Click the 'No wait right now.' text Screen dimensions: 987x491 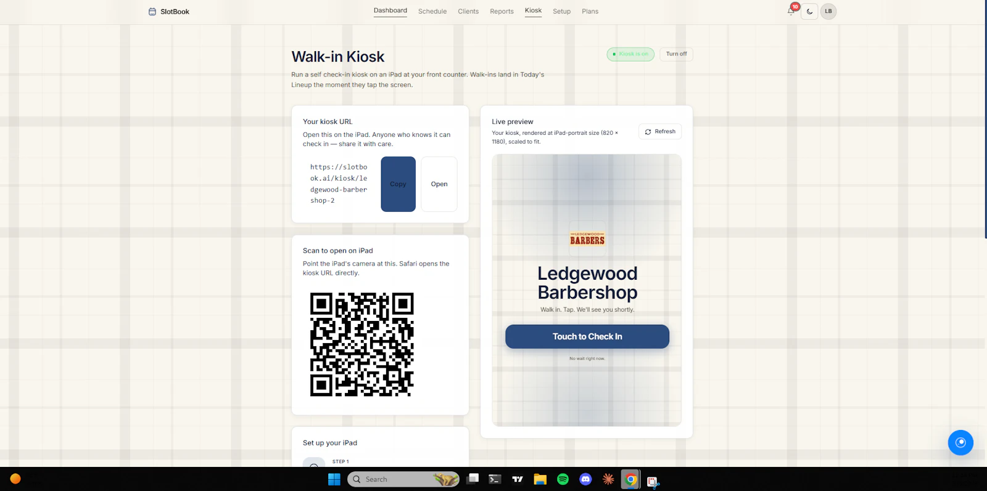tap(587, 359)
